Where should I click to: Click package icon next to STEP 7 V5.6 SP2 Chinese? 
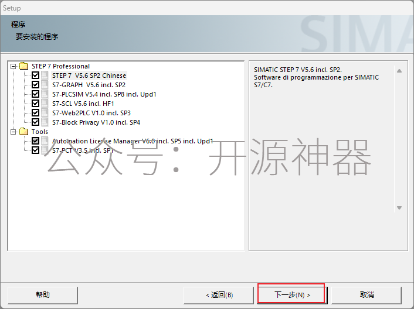coord(45,75)
